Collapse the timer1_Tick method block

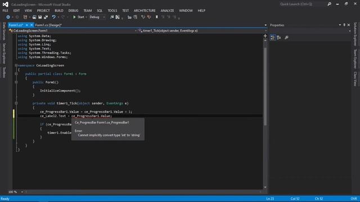pyautogui.click(x=16, y=103)
